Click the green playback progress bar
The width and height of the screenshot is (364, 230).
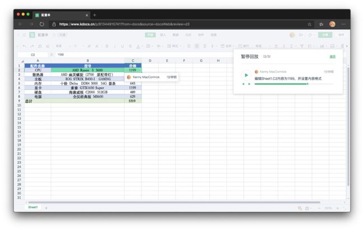pyautogui.click(x=294, y=84)
